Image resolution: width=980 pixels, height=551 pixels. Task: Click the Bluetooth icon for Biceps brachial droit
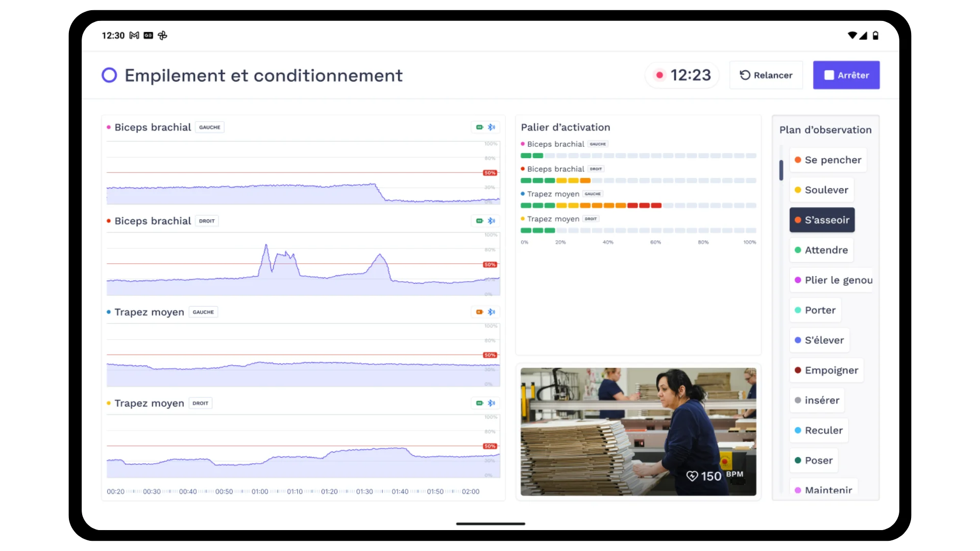pos(492,221)
